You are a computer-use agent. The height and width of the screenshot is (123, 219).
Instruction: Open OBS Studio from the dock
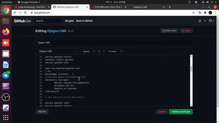coord(6,97)
